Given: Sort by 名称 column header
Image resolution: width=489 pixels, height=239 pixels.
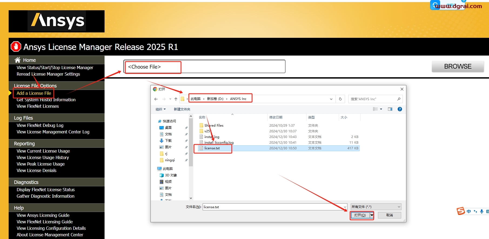Looking at the screenshot, I should [202, 117].
